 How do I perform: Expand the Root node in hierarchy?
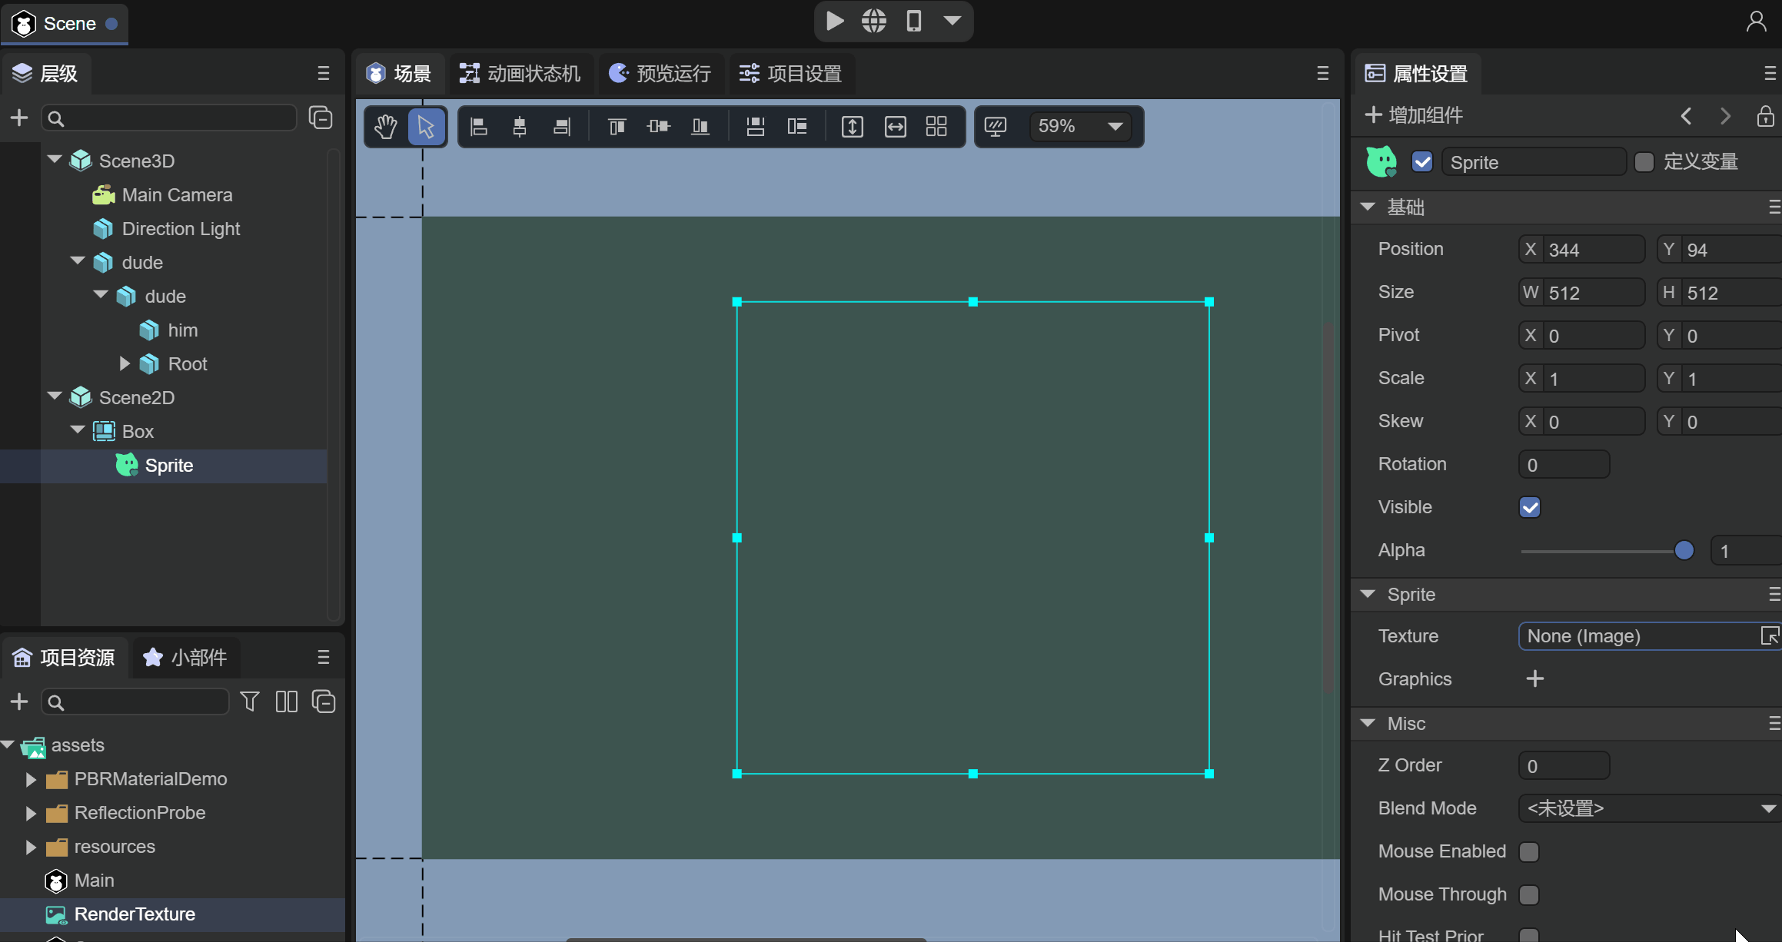(125, 363)
